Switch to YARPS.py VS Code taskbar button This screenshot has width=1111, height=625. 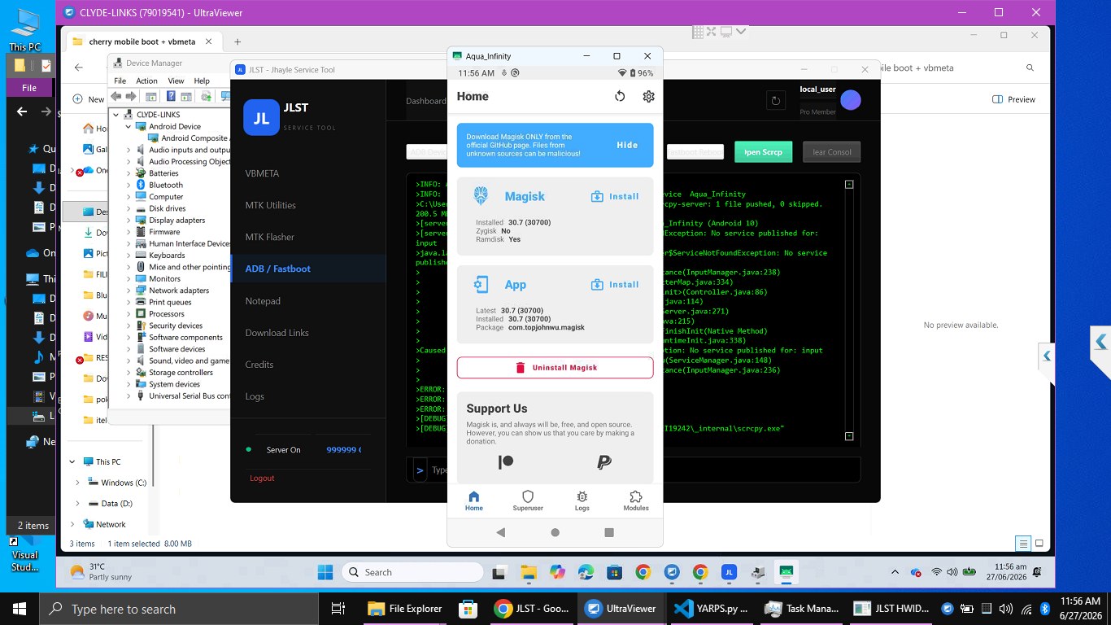(712, 609)
